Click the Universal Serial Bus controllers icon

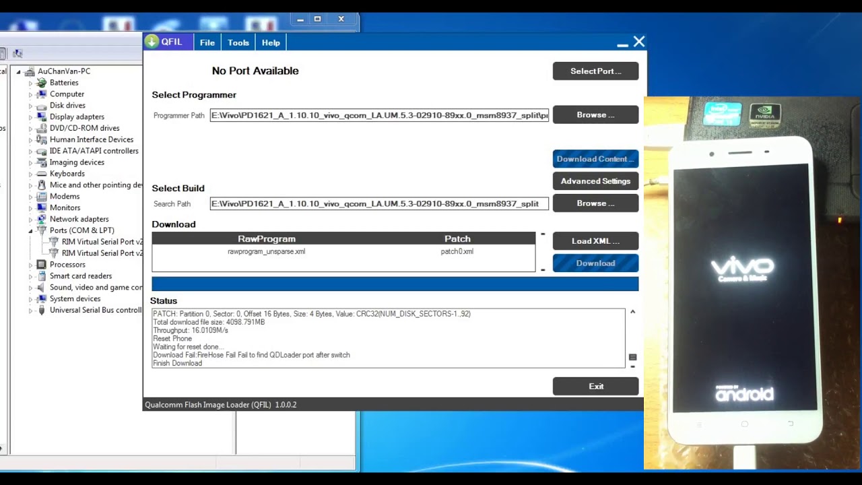pos(42,311)
